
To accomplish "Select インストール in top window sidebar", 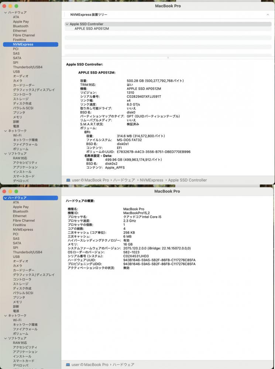I will [x=22, y=172].
